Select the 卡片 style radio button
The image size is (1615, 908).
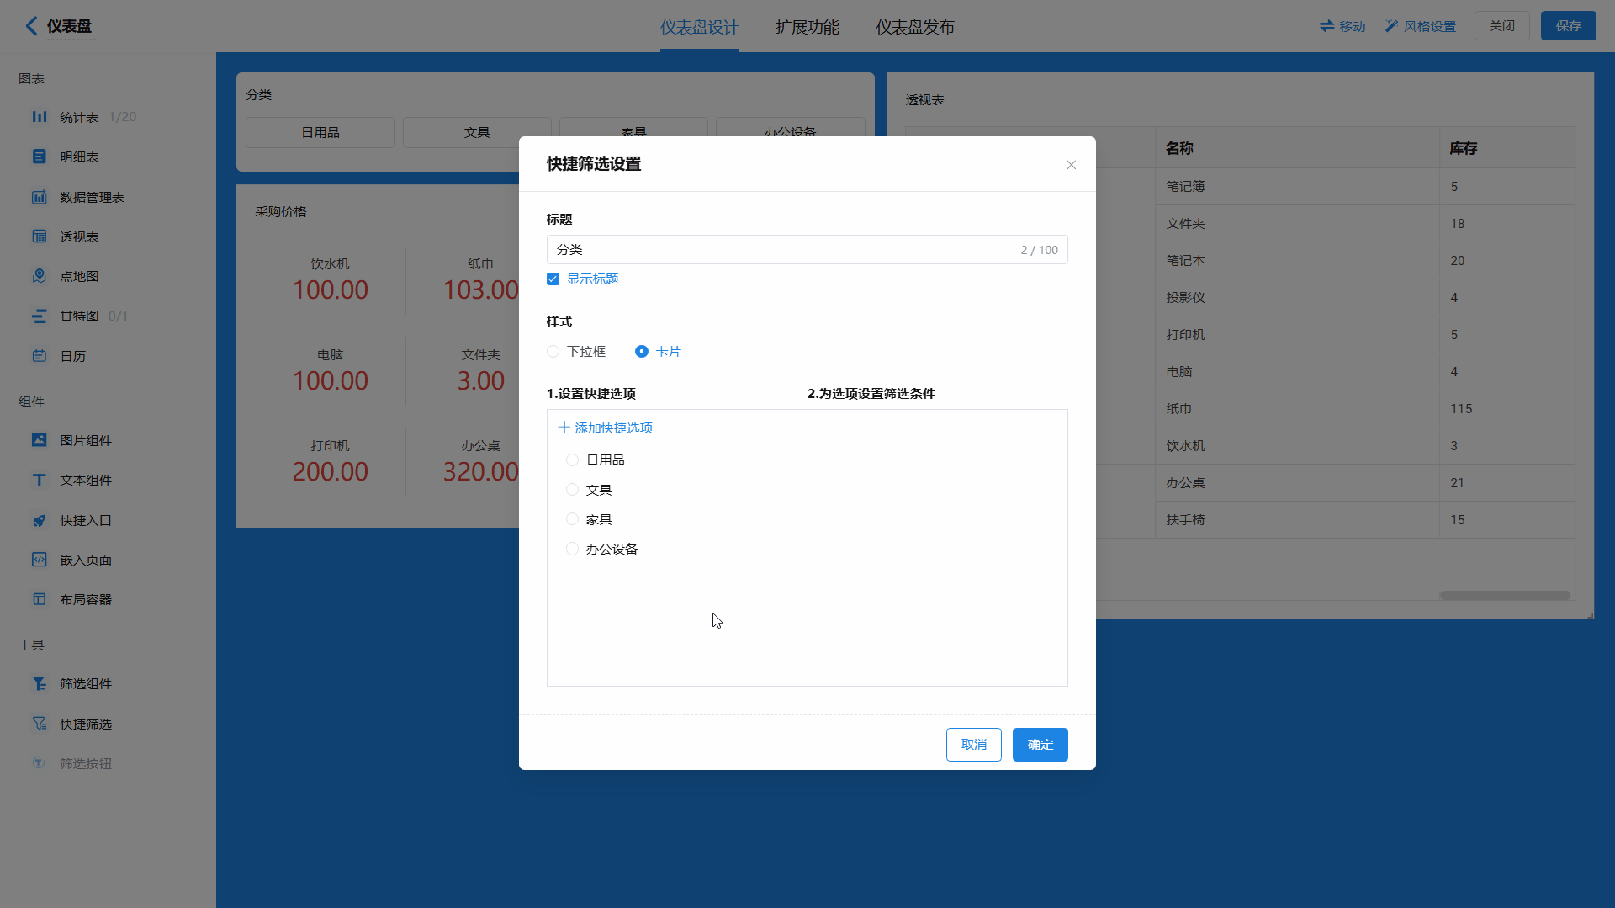tap(642, 352)
